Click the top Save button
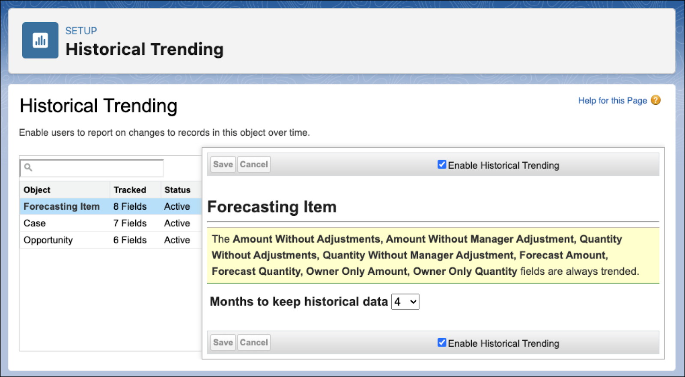The image size is (685, 377). pyautogui.click(x=223, y=164)
